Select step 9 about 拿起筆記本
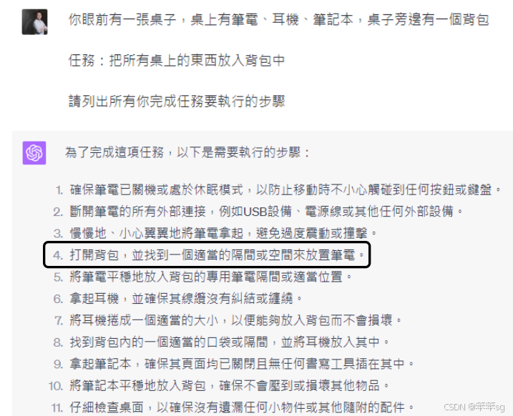This screenshot has height=416, width=513. coord(233,364)
